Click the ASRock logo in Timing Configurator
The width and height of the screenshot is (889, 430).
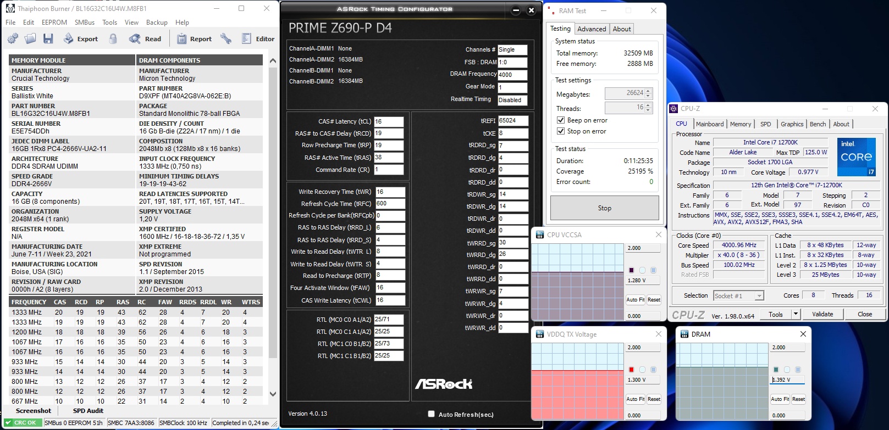444,383
